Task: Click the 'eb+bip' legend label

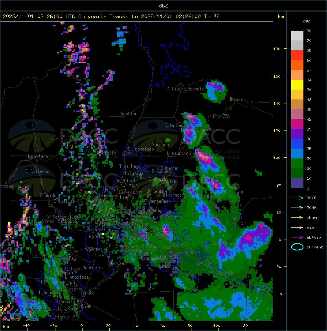Action: 314,237
